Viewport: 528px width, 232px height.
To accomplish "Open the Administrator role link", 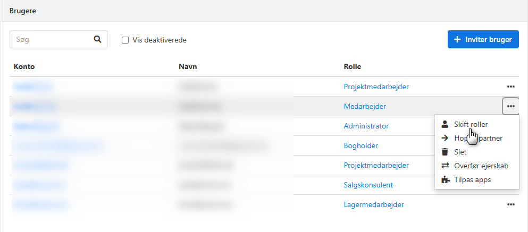I will coord(366,126).
